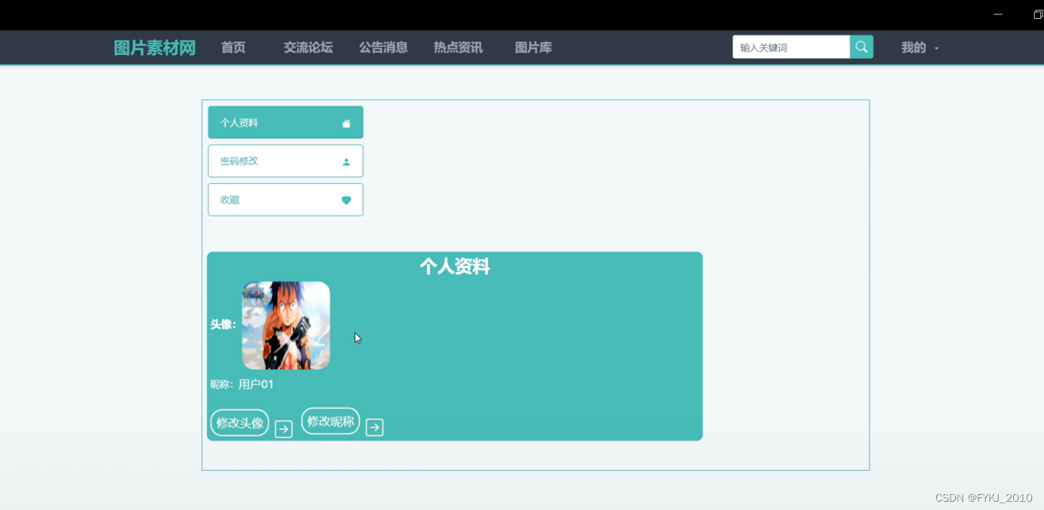Focus the 输入关键词 search field
Screen dimensions: 1044x510
tap(791, 47)
